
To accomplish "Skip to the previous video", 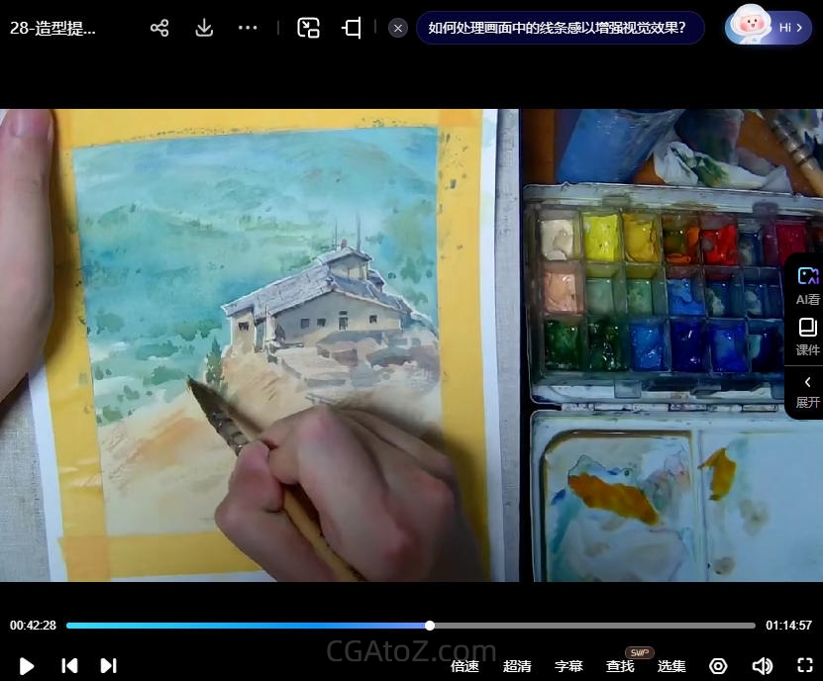I will click(69, 666).
